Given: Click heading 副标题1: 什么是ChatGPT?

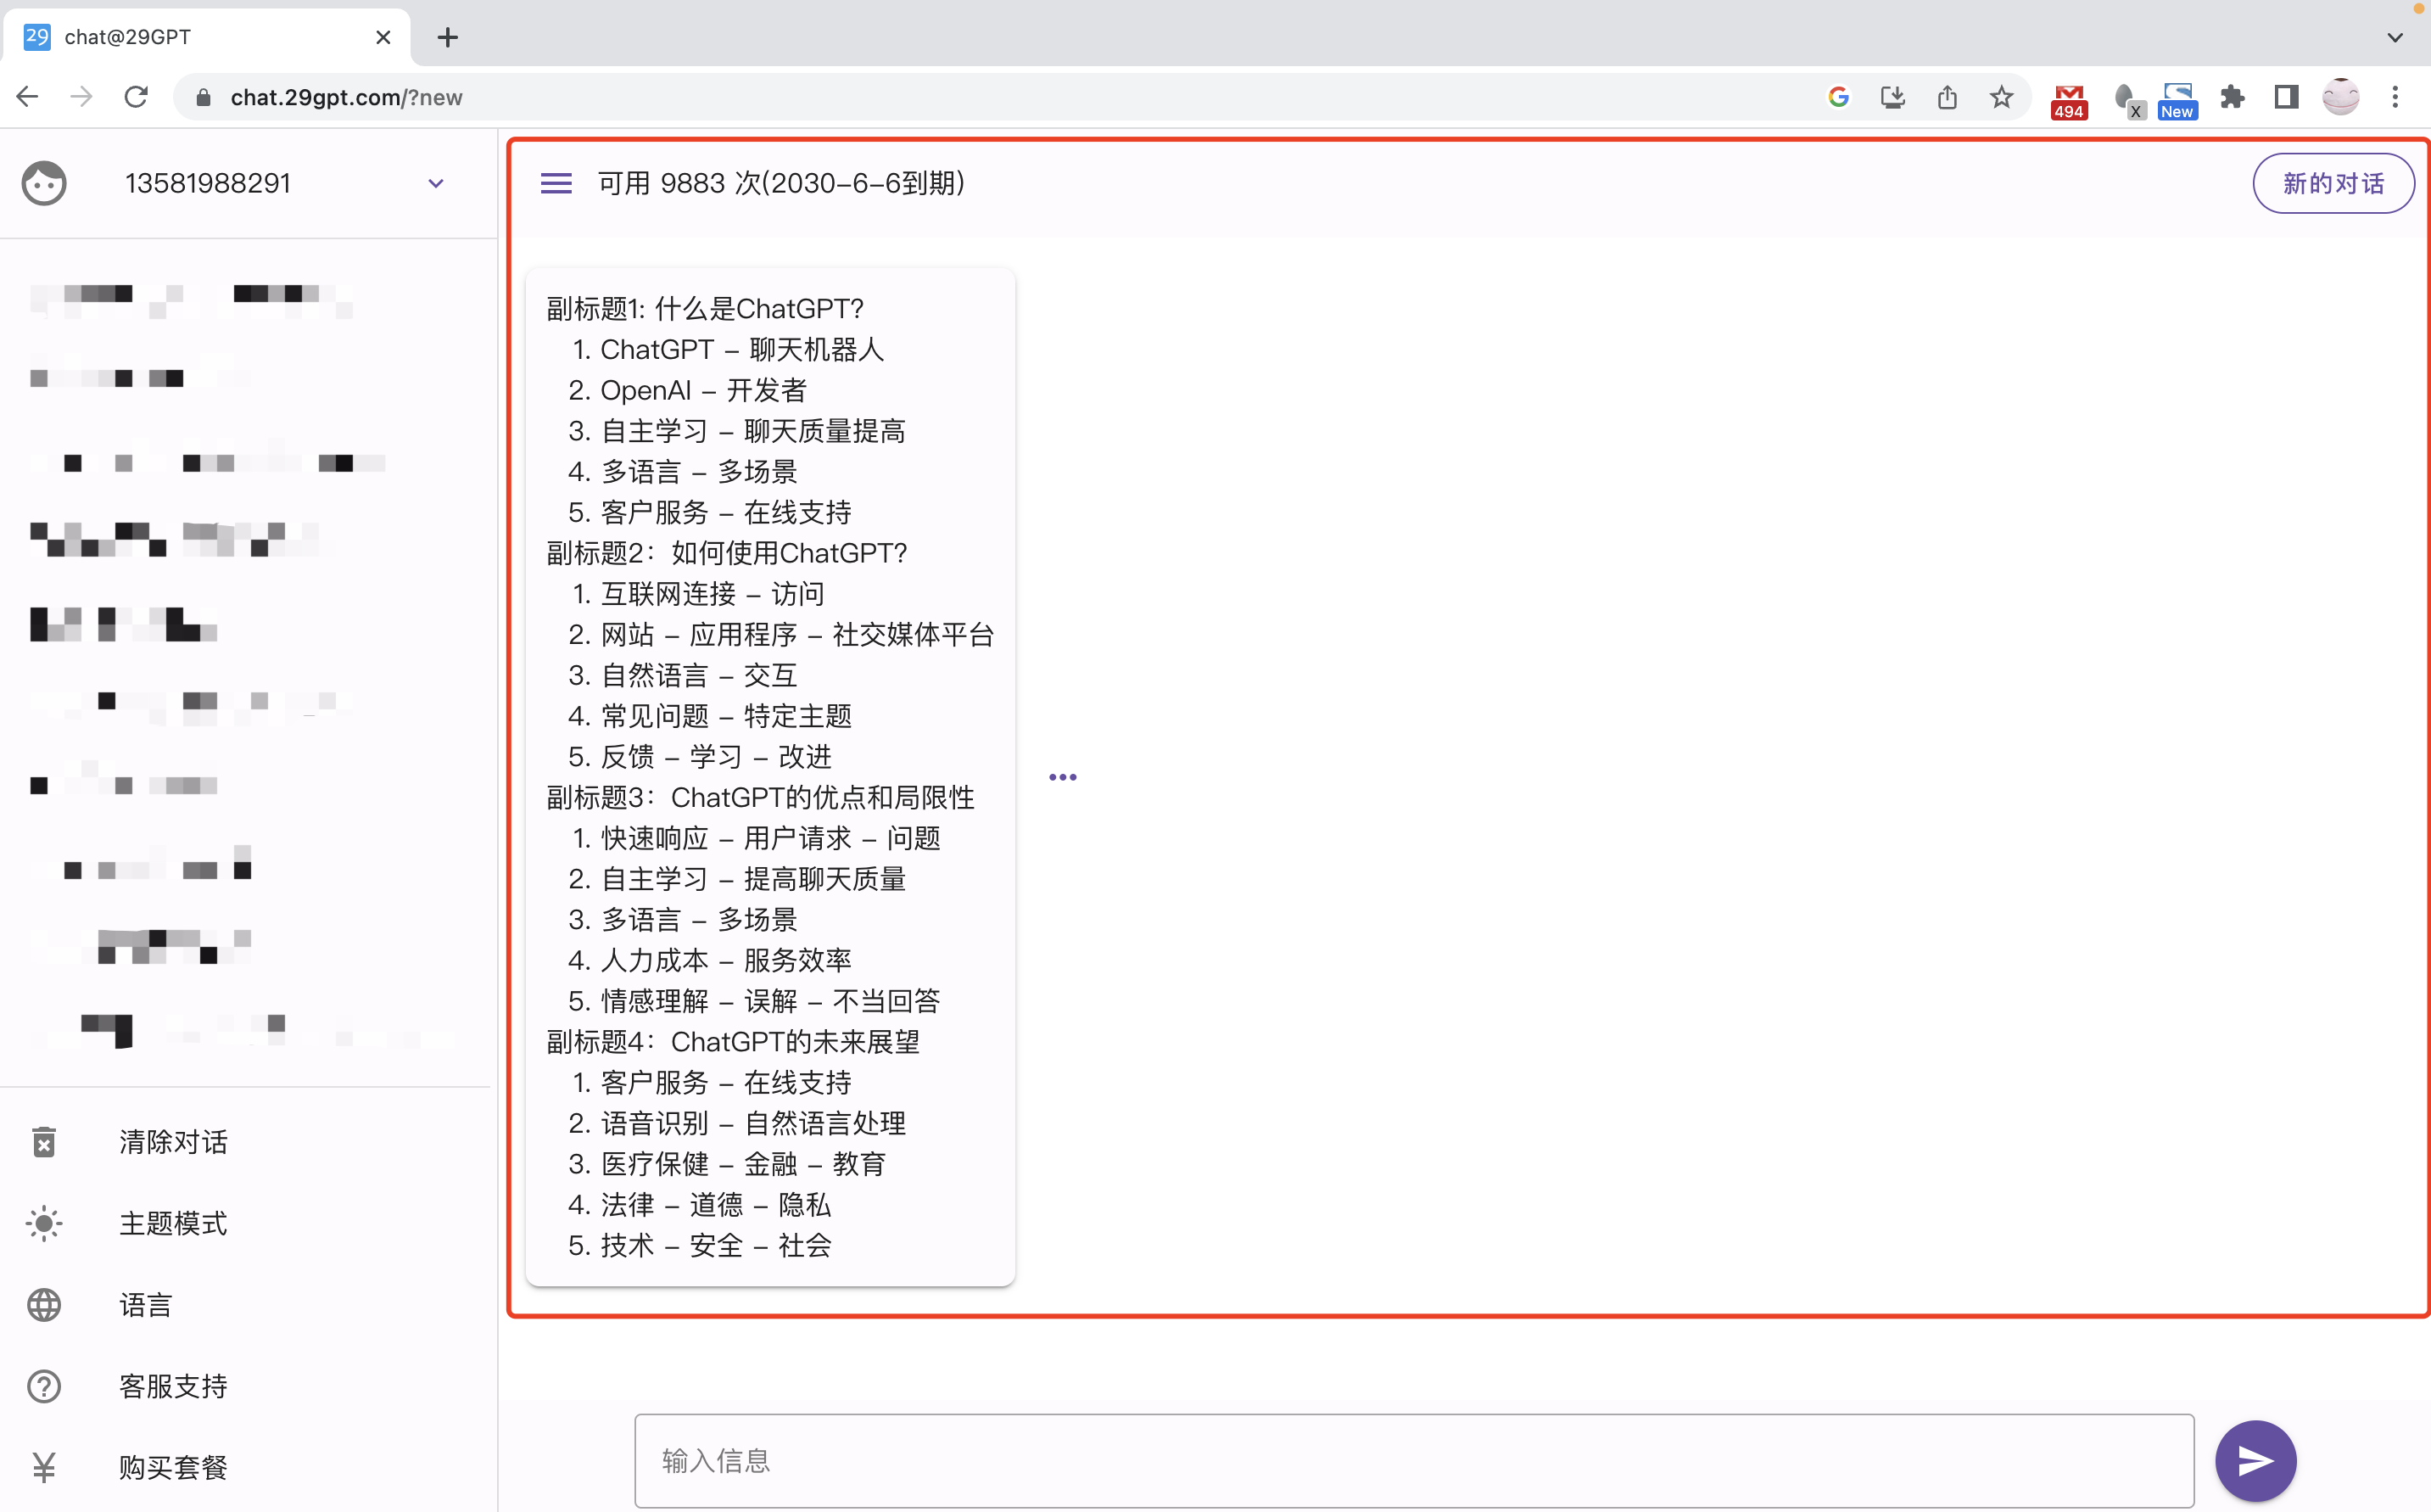Looking at the screenshot, I should 705,308.
